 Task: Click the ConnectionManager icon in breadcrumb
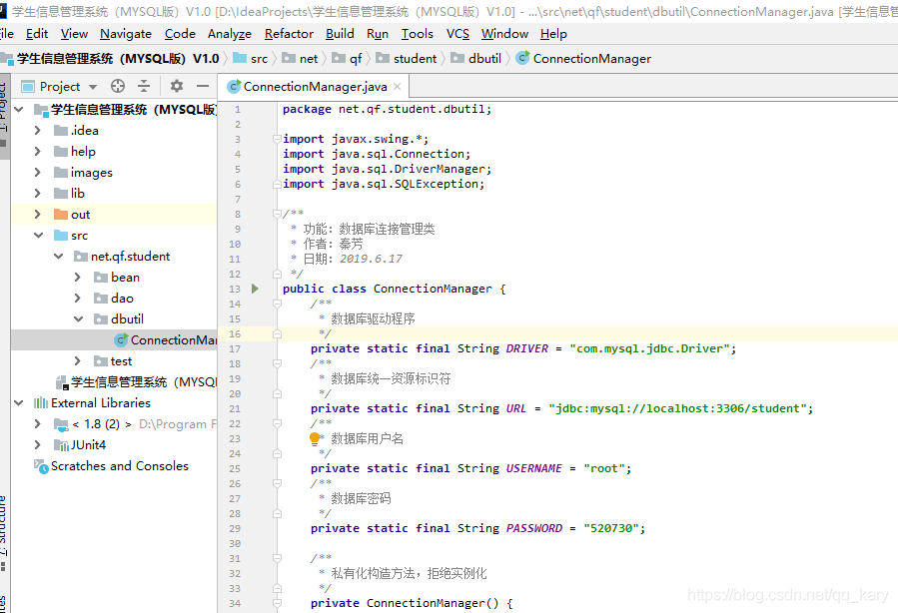click(522, 58)
